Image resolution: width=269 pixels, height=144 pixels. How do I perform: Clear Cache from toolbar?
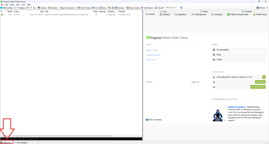tap(133, 8)
